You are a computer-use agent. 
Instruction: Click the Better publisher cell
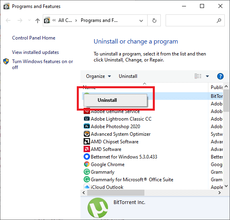pos(217,157)
